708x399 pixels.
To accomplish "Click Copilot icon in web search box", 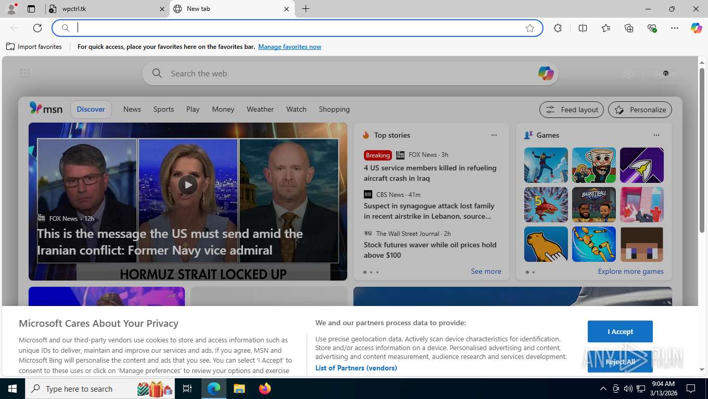I will [546, 73].
